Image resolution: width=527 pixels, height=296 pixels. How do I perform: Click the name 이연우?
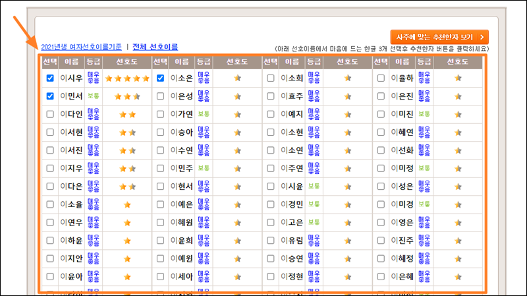click(x=71, y=222)
